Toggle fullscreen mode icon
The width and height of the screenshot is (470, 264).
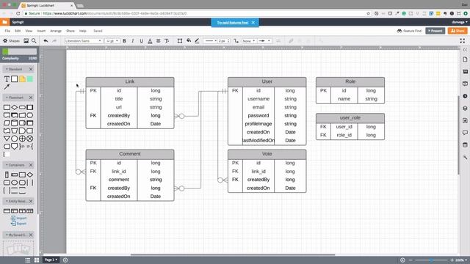[463, 41]
